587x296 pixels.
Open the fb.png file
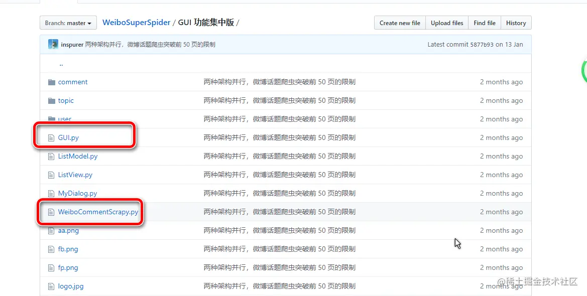click(x=68, y=249)
